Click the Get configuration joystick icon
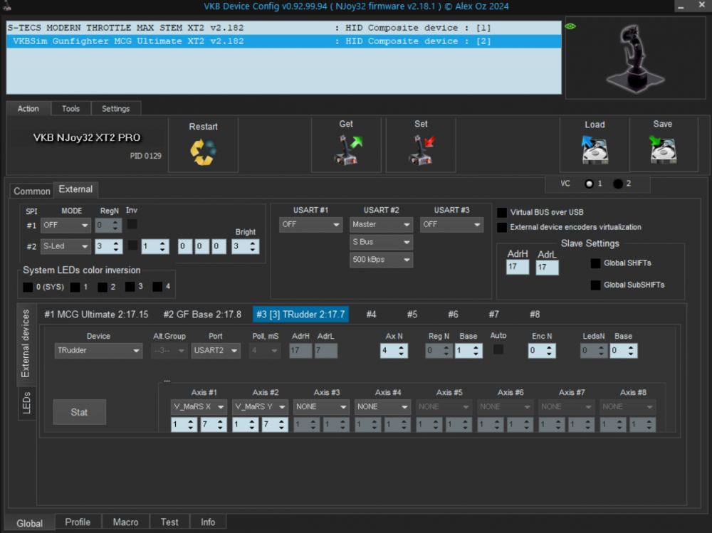Viewport: 712px width, 533px height. tap(346, 148)
